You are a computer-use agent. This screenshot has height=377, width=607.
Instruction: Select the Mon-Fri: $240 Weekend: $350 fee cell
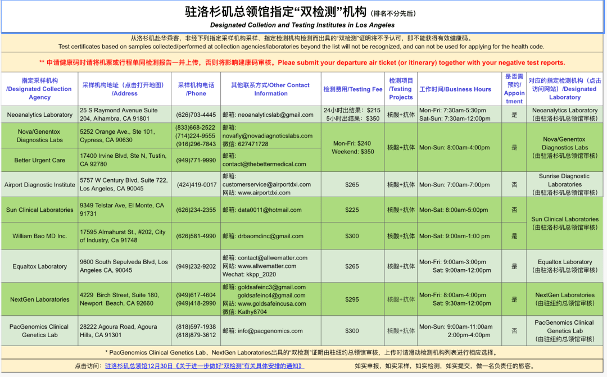[352, 147]
